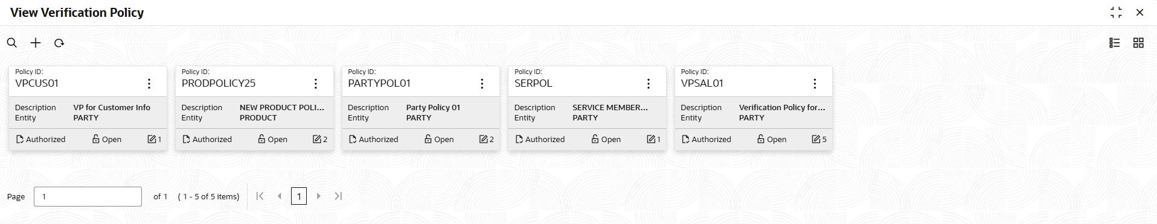Click the modification count icon on SERPOL
The height and width of the screenshot is (224, 1157).
coord(651,139)
